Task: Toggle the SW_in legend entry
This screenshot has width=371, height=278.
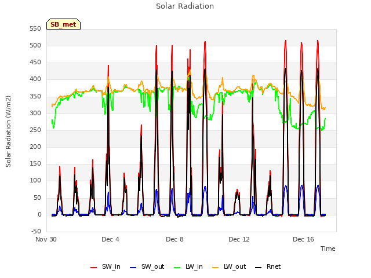Action: point(106,266)
